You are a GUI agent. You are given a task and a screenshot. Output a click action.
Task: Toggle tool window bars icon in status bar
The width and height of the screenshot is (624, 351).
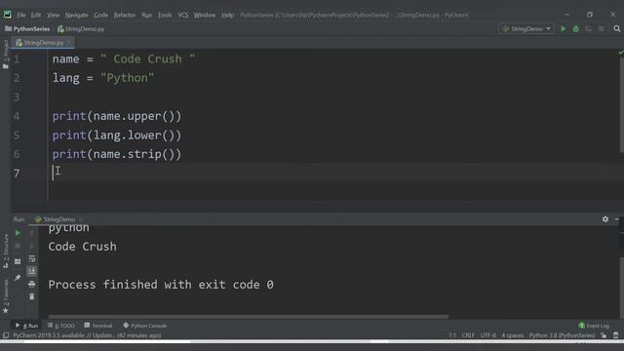coord(6,335)
